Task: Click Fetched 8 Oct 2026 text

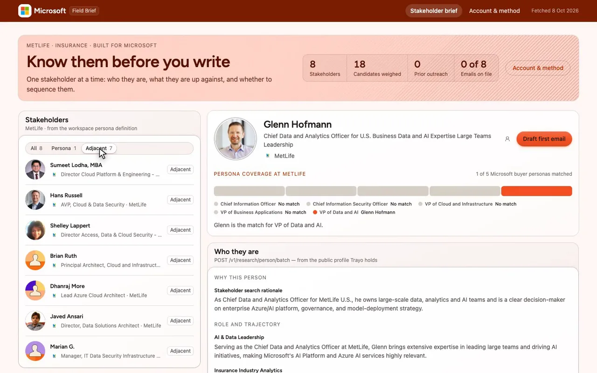Action: [x=555, y=11]
